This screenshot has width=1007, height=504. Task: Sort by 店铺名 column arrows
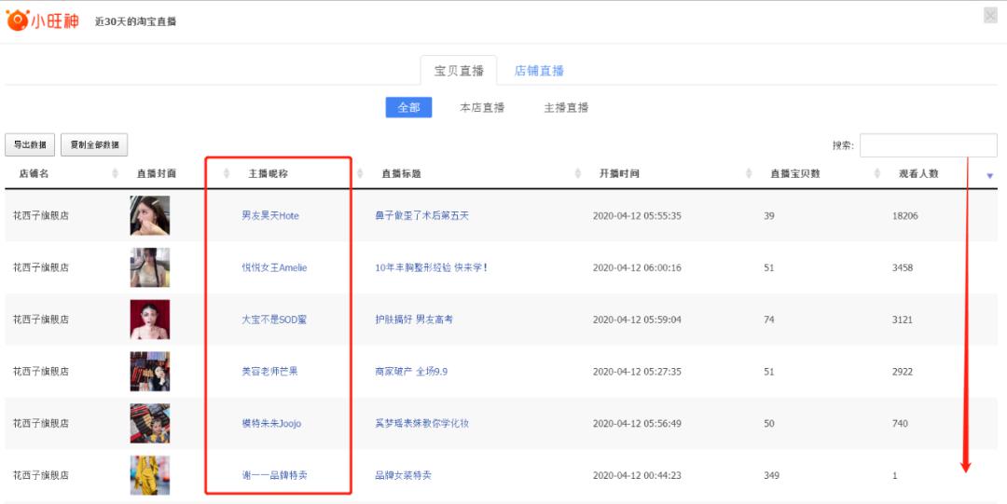pos(115,173)
